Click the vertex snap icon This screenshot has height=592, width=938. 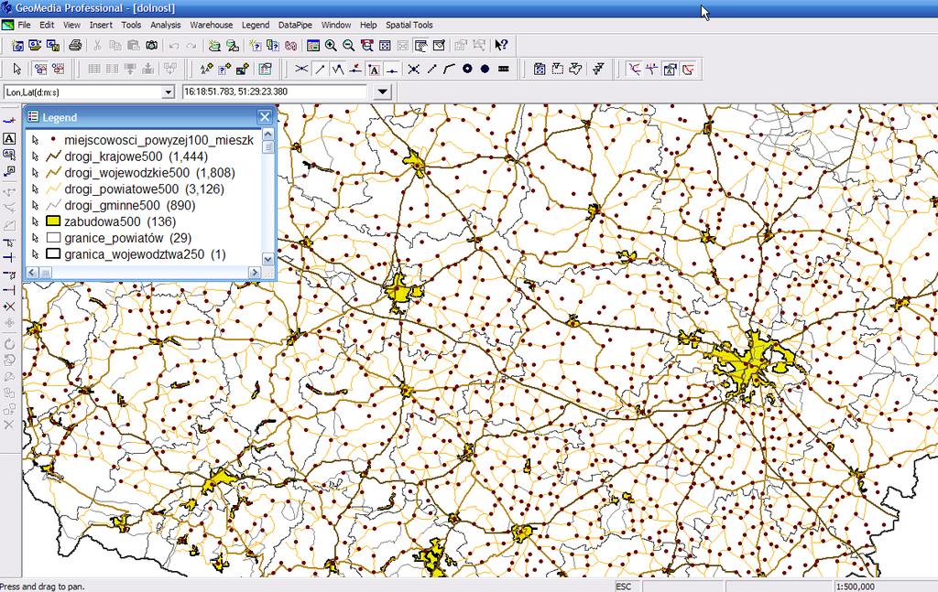pos(338,70)
